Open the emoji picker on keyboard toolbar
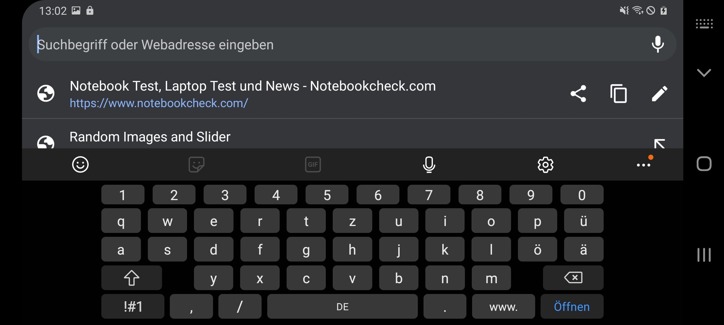The height and width of the screenshot is (325, 724). coord(80,164)
